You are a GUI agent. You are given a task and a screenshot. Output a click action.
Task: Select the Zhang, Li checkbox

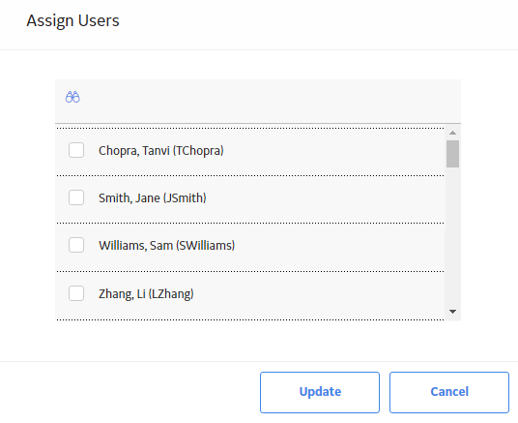click(76, 293)
